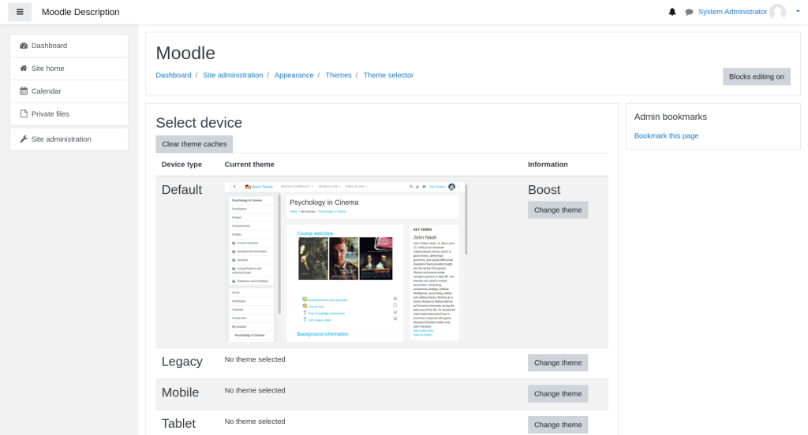Expand the user menu dropdown arrow

[798, 12]
